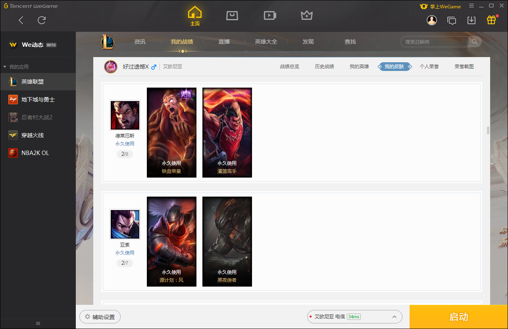The width and height of the screenshot is (508, 329).
Task: Switch to the 我的皮肤 tab
Action: 394,67
